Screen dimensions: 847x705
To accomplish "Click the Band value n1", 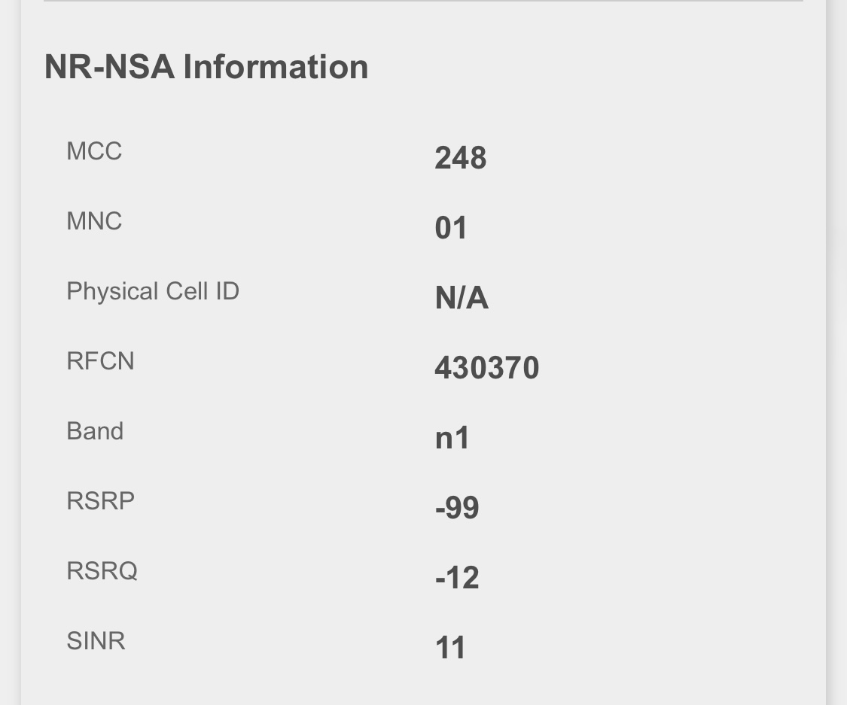I will tap(452, 438).
